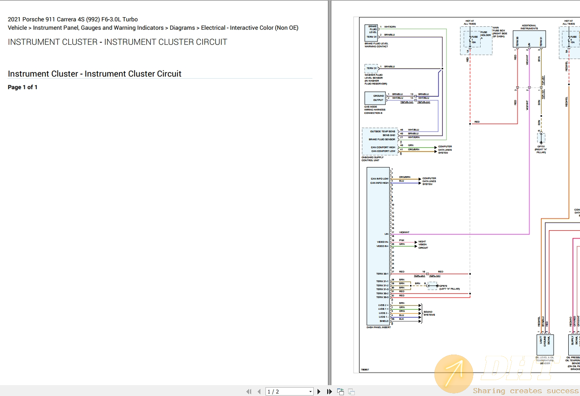Image resolution: width=580 pixels, height=396 pixels.
Task: Click the 'GP670 (LEFT "A" PILLAR)' ground label
Action: click(x=449, y=287)
